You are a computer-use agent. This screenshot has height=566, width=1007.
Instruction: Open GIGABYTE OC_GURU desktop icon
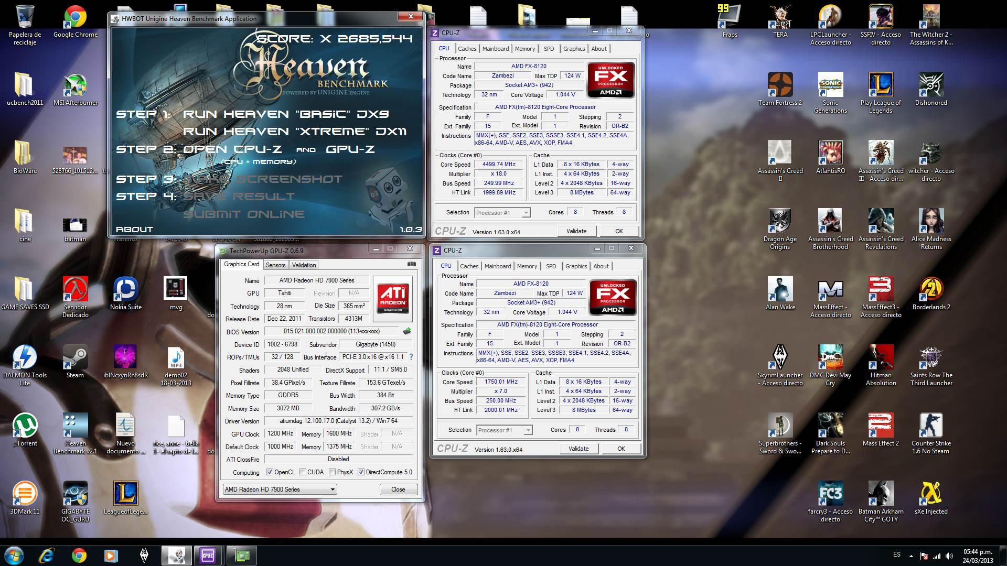pyautogui.click(x=76, y=502)
